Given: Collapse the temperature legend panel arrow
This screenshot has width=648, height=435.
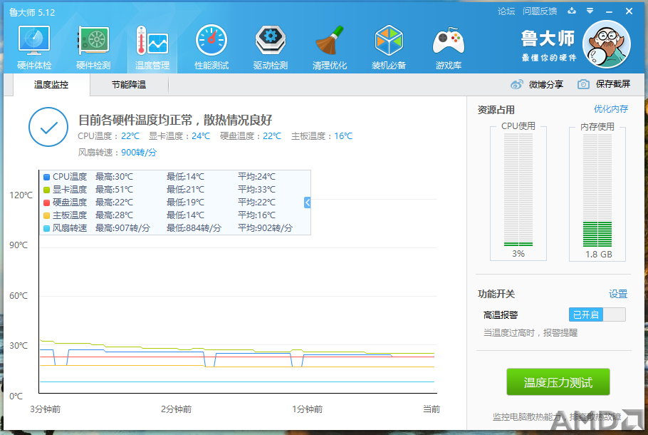Looking at the screenshot, I should [307, 203].
